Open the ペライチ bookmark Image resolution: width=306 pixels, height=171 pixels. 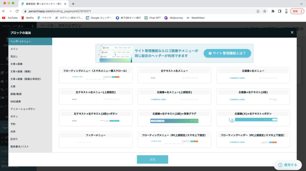(44, 18)
